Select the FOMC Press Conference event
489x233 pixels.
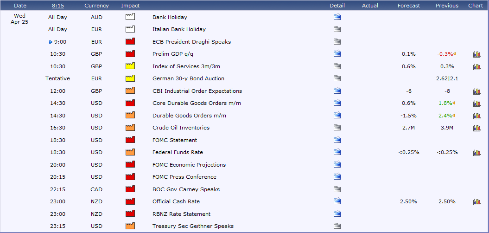[184, 177]
